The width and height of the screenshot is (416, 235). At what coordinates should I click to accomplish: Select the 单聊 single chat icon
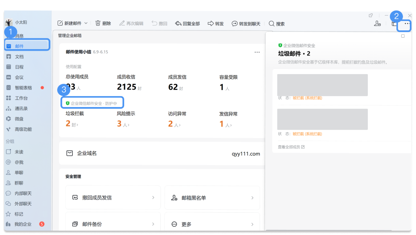point(8,172)
